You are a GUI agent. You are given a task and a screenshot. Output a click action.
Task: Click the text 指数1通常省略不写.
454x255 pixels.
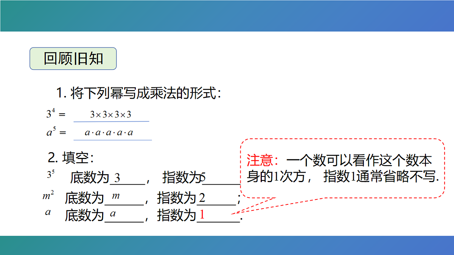(381, 176)
